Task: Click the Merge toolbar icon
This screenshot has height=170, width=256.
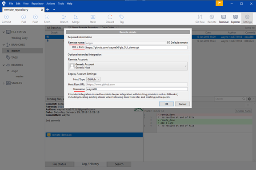Action: [76, 19]
